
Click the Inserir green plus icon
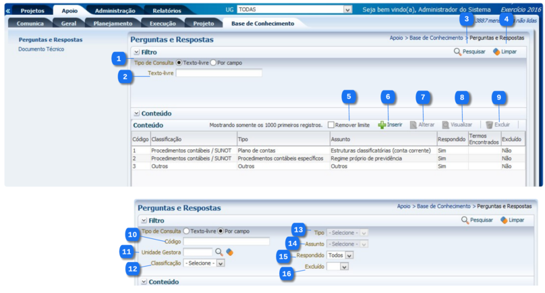tap(382, 125)
